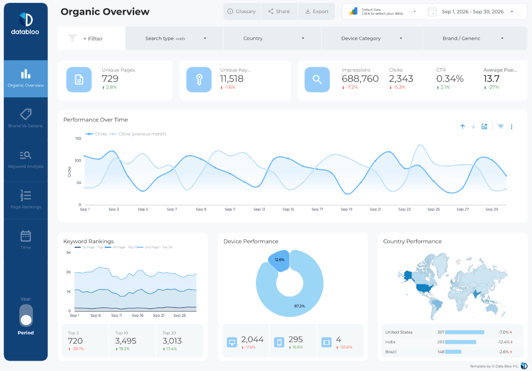Click Average Position value 13.7
This screenshot has height=371, width=532.
tap(491, 79)
